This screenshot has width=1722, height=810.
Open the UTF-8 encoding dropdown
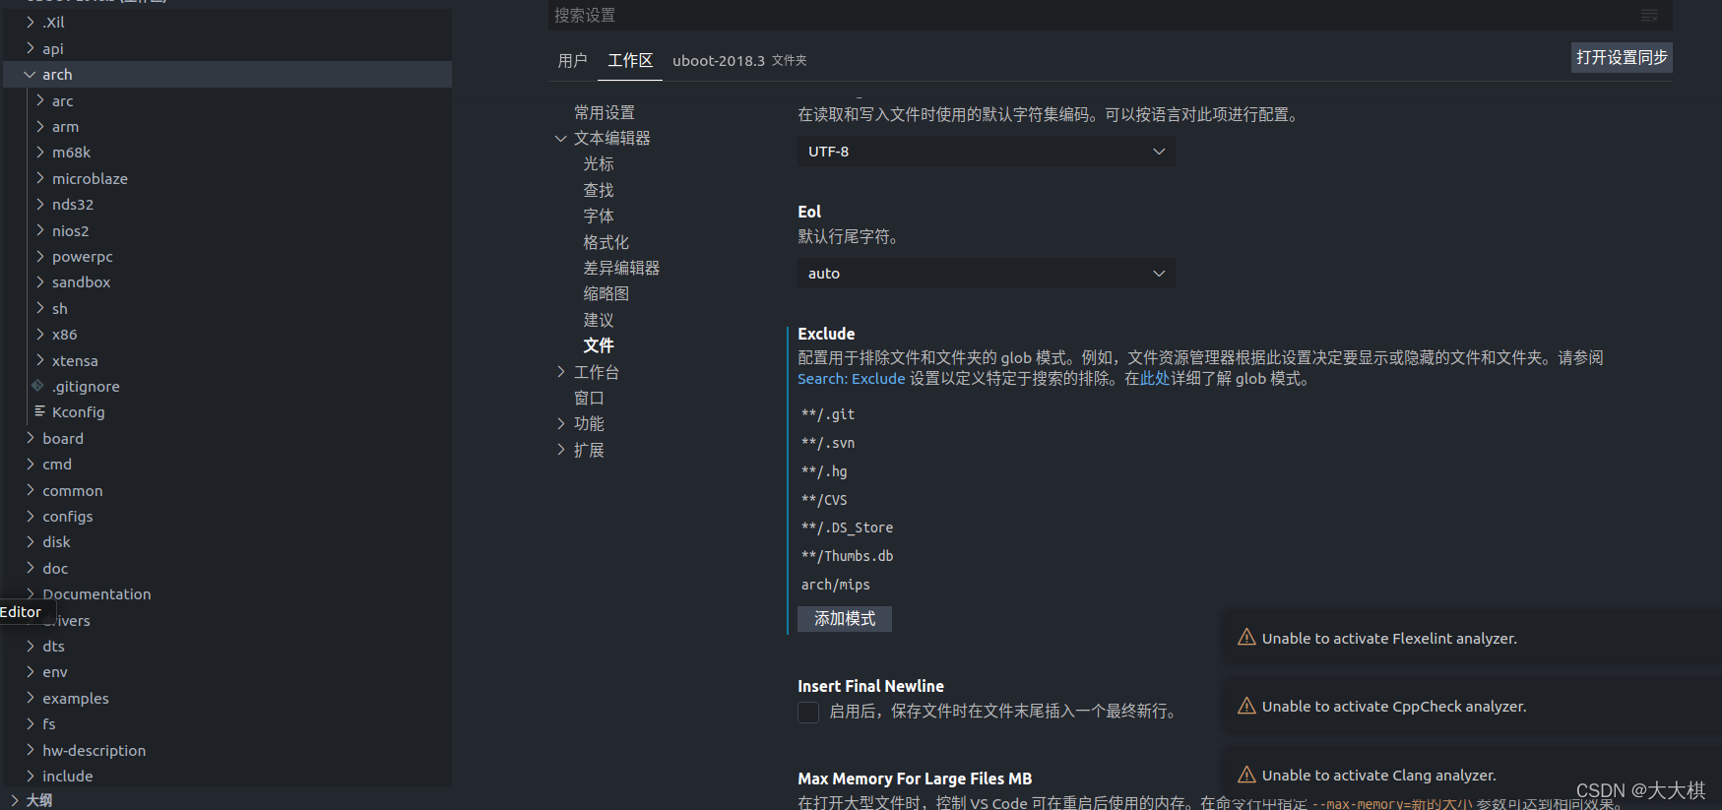tap(986, 151)
